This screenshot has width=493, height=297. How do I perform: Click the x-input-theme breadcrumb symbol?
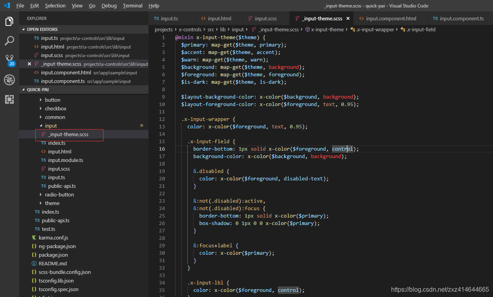tap(324, 30)
